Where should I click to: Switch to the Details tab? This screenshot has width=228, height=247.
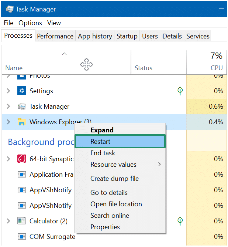tap(172, 36)
